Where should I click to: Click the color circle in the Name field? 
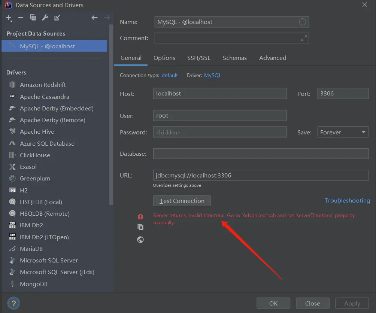click(x=302, y=22)
